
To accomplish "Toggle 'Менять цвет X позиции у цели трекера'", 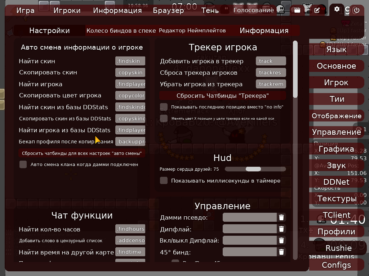I will 164,118.
